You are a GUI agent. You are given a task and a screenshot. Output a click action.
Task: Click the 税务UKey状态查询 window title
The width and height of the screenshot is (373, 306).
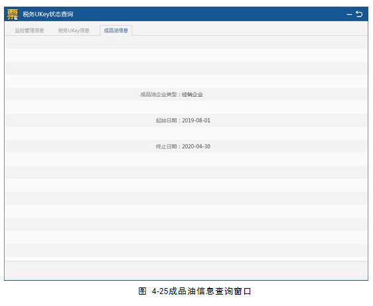tap(48, 14)
